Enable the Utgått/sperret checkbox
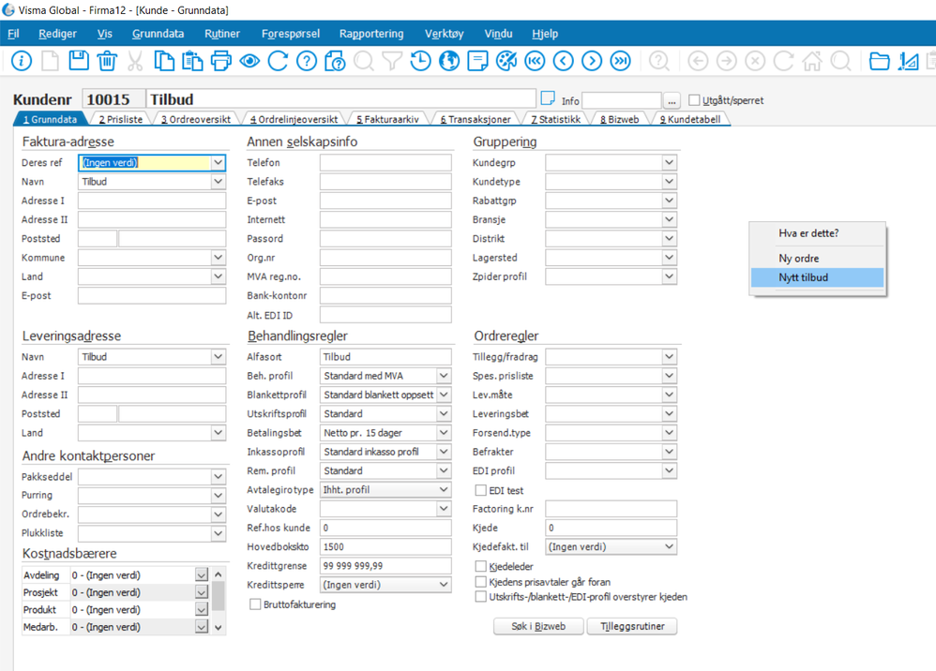 694,100
